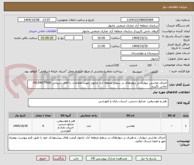The image size is (194, 165).
Task: Click the اطلاعات کالاهای مورد نیاز heading
Action: point(171,92)
